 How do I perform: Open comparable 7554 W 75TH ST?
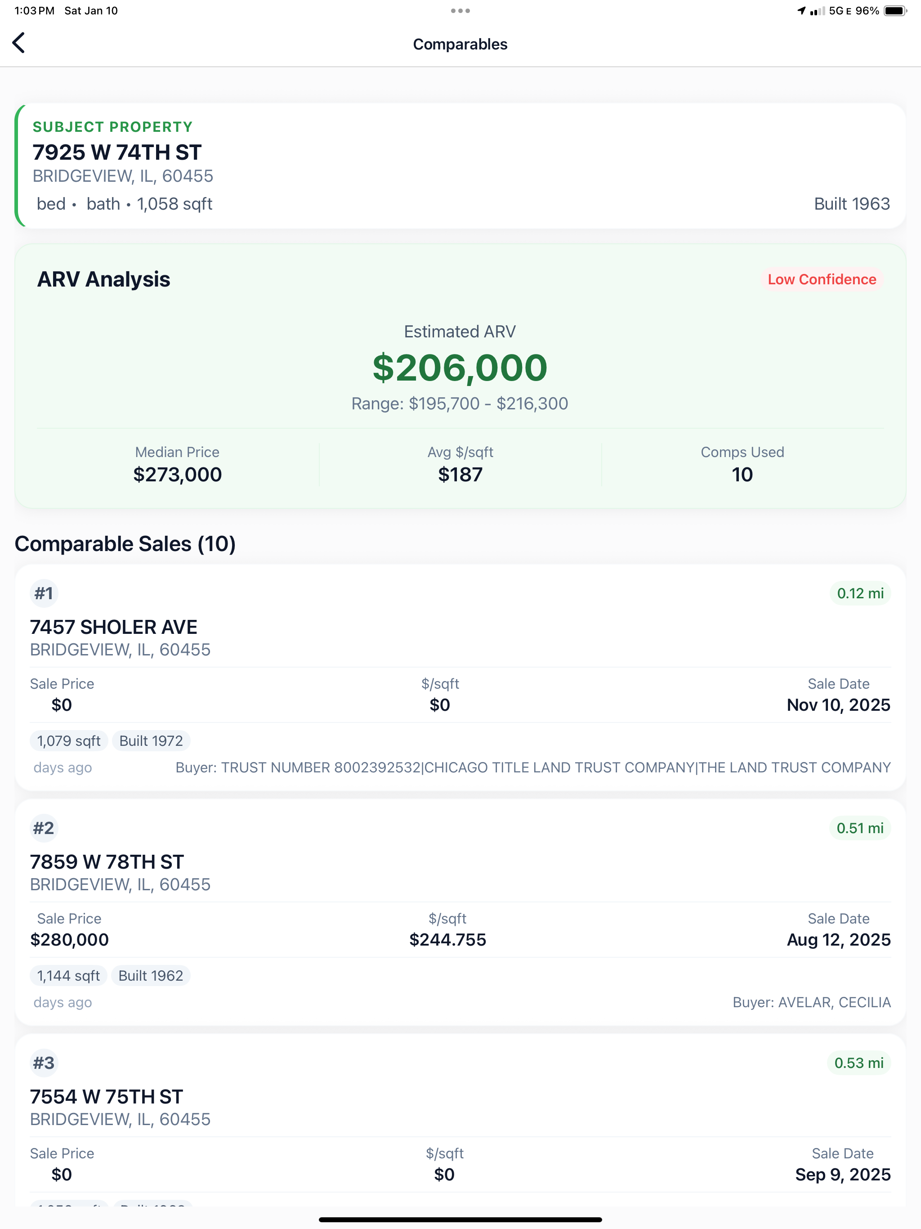[460, 1120]
